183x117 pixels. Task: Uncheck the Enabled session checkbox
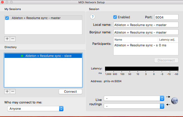[115, 17]
